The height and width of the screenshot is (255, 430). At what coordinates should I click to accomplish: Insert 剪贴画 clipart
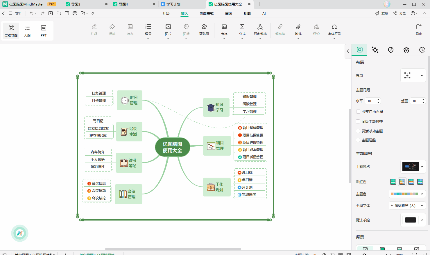(x=204, y=30)
